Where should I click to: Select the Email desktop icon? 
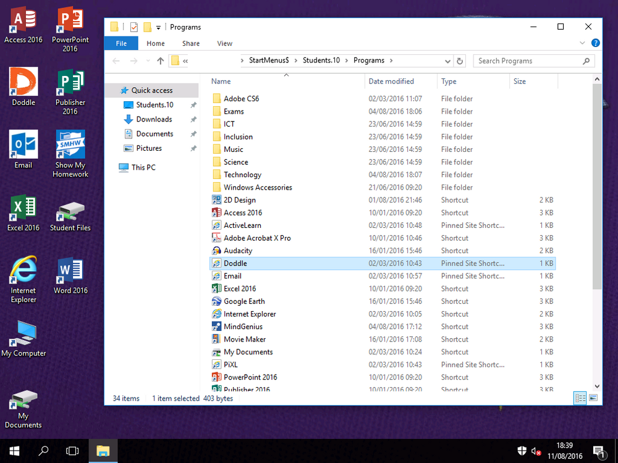[x=23, y=149]
